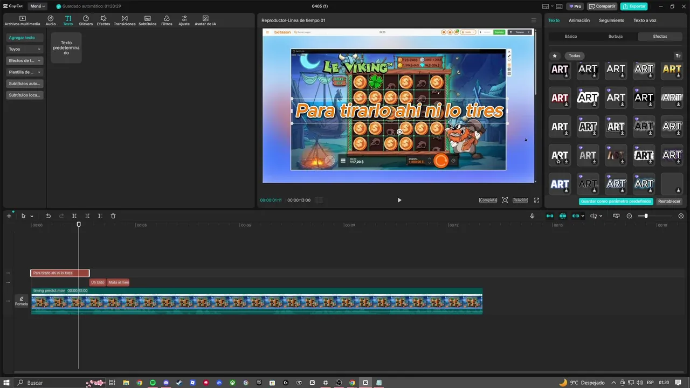Image resolution: width=690 pixels, height=388 pixels.
Task: Open the Filtros panel
Action: 167,20
